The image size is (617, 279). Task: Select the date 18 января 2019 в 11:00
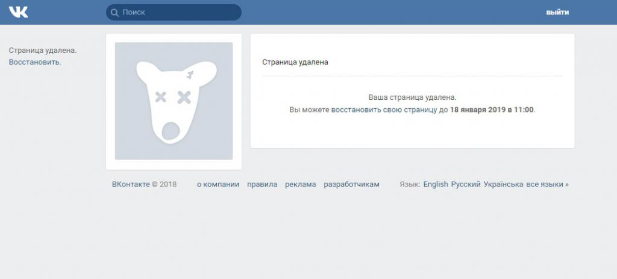tap(492, 109)
